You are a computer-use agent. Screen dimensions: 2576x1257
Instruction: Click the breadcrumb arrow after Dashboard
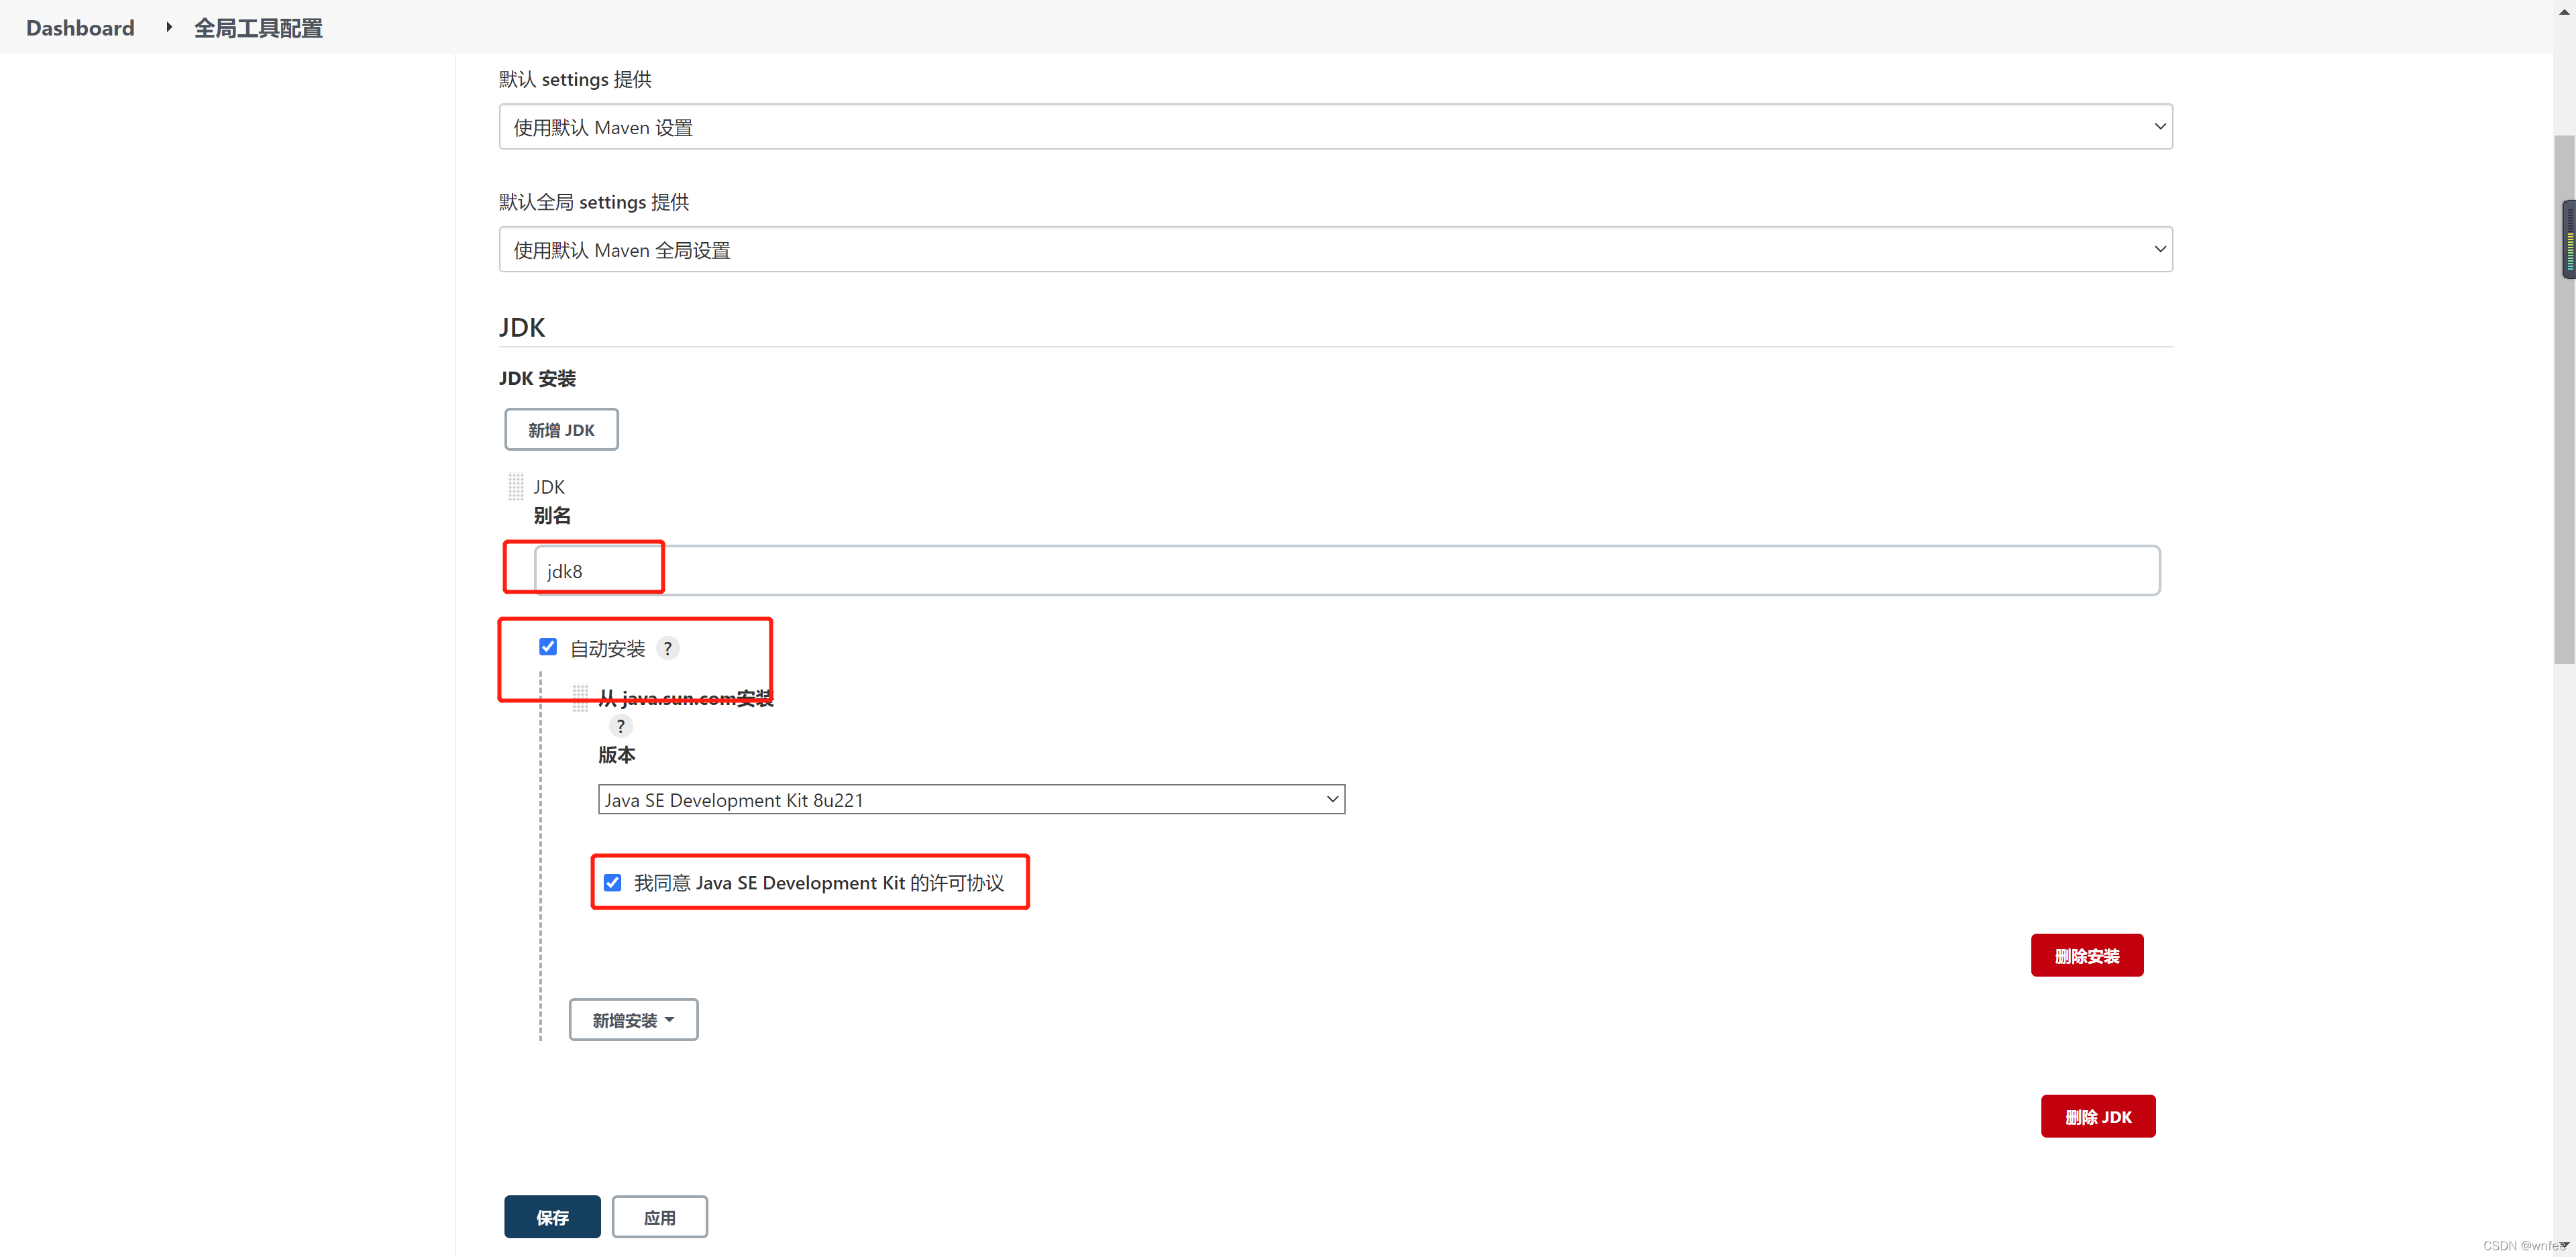coord(168,27)
